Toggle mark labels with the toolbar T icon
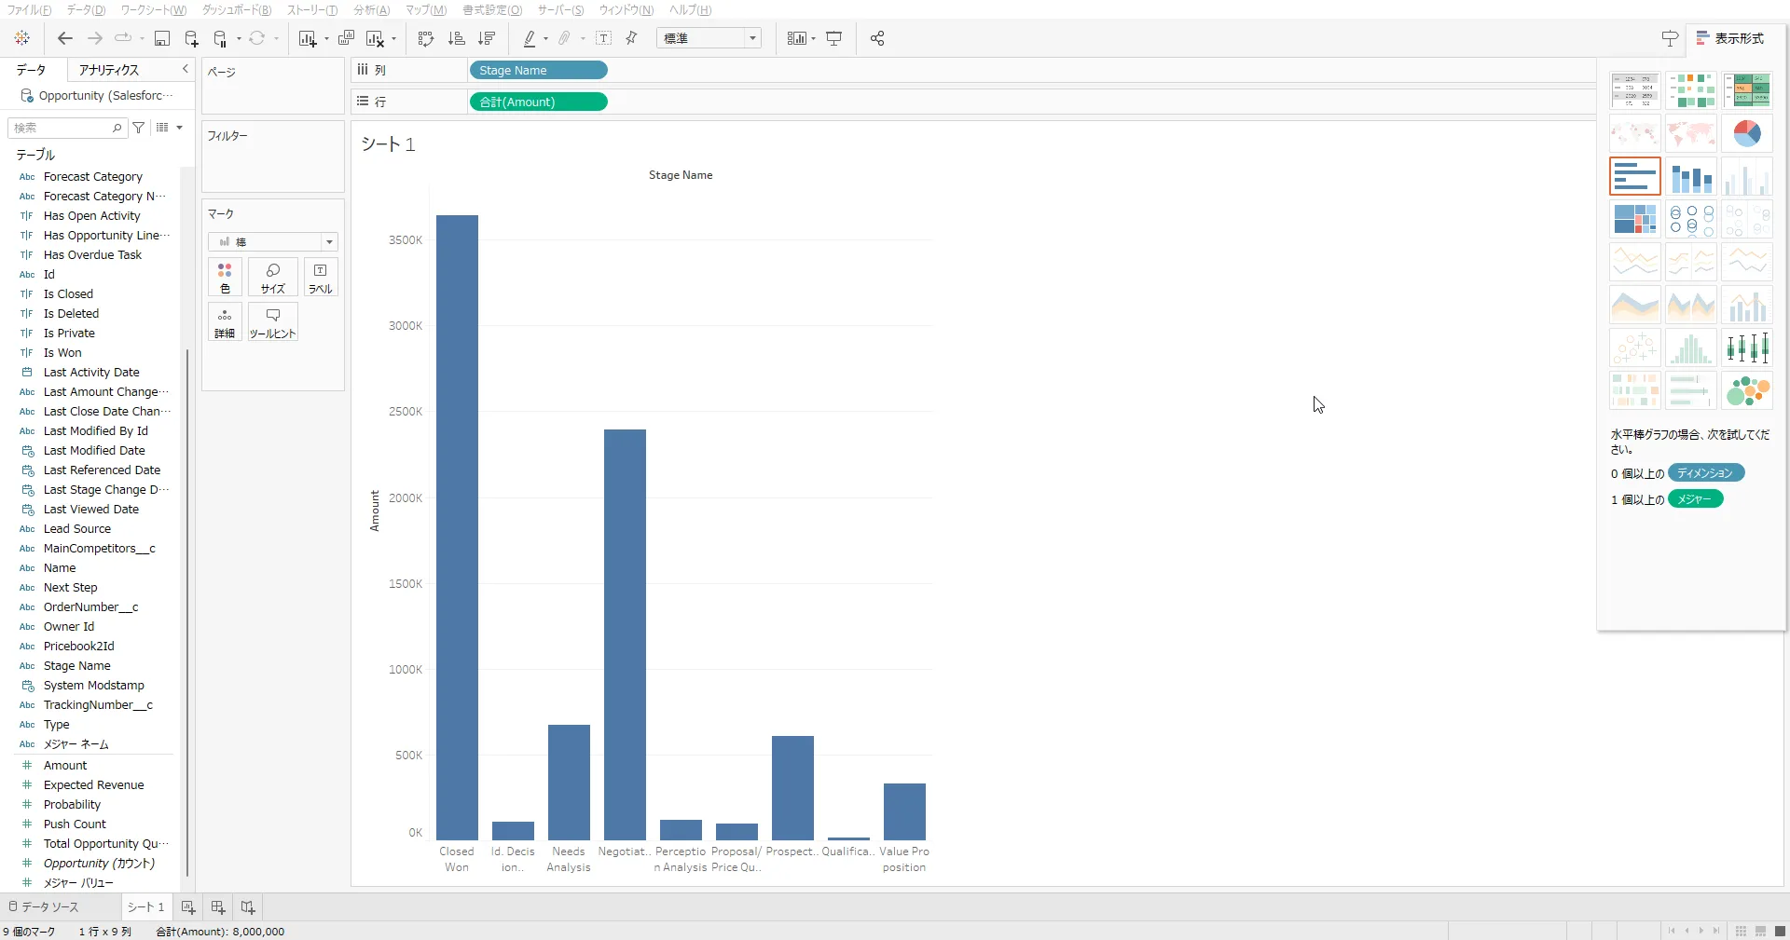The width and height of the screenshot is (1790, 940). [604, 38]
